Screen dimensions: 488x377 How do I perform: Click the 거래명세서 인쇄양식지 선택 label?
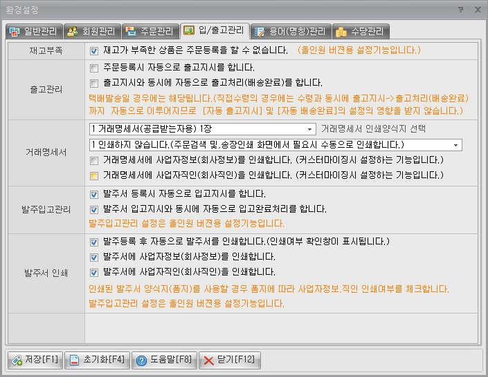373,129
